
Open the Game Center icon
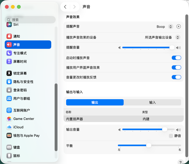(x=9, y=119)
